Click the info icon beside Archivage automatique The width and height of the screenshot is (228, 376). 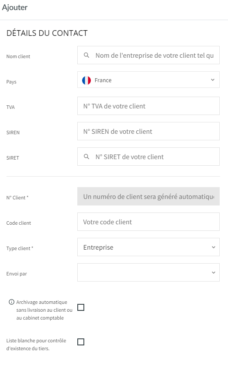pyautogui.click(x=11, y=302)
